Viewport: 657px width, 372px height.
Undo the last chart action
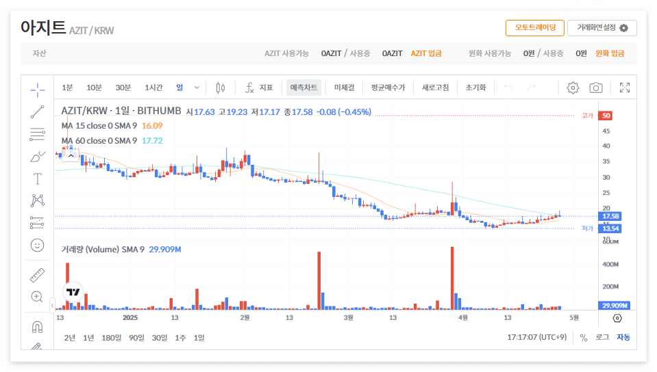[x=508, y=88]
